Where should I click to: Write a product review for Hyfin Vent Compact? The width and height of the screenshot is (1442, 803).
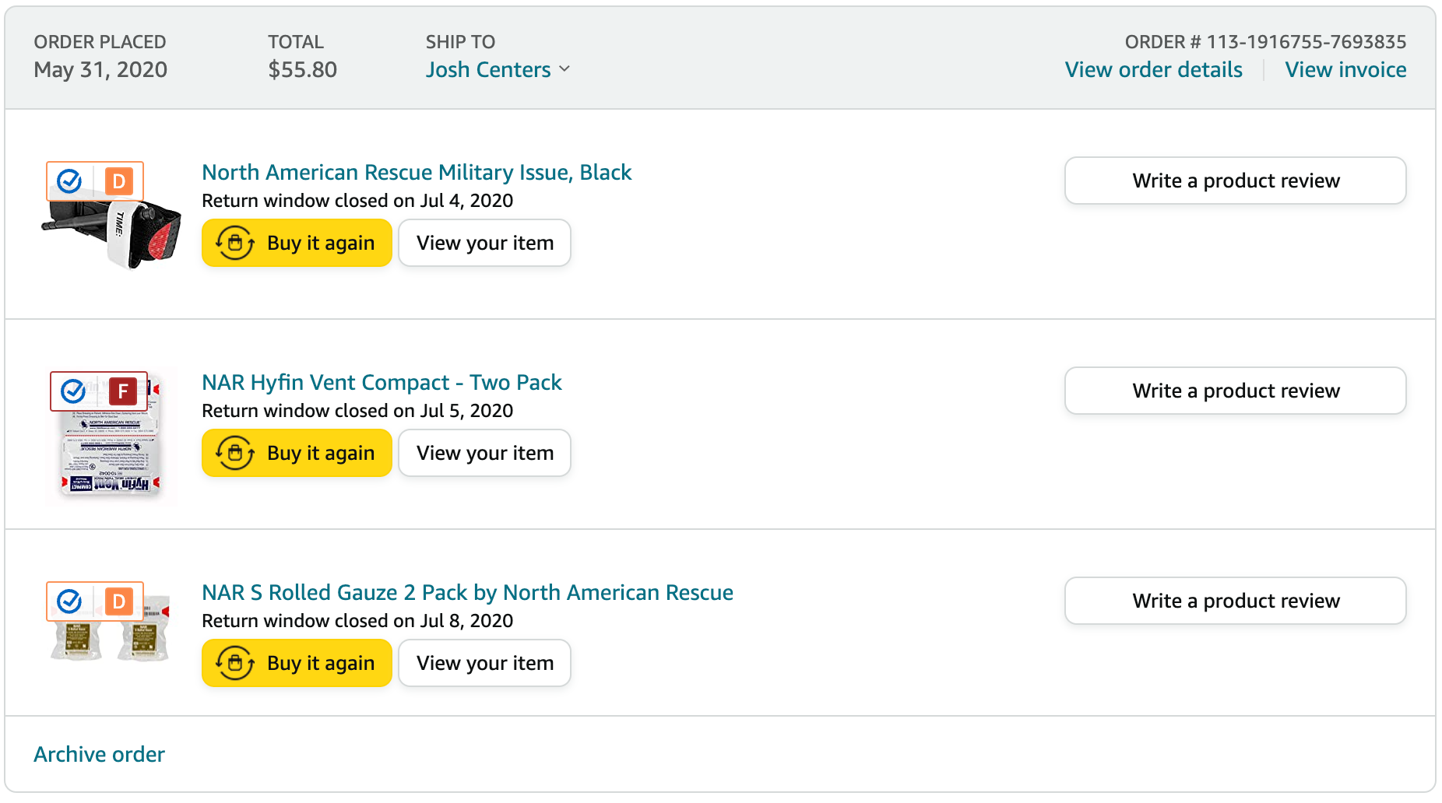[1235, 391]
